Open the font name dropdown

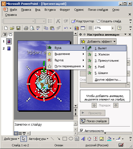(x=33, y=21)
